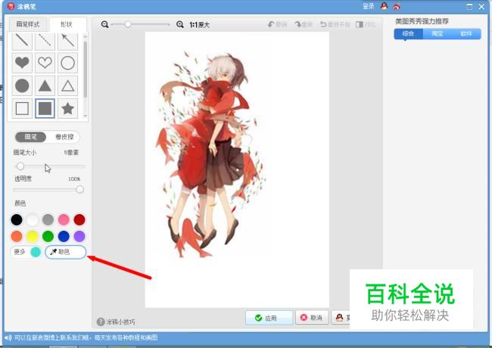Image resolution: width=492 pixels, height=348 pixels.
Task: Click the Meitu logo in title bar
Action: [11, 6]
